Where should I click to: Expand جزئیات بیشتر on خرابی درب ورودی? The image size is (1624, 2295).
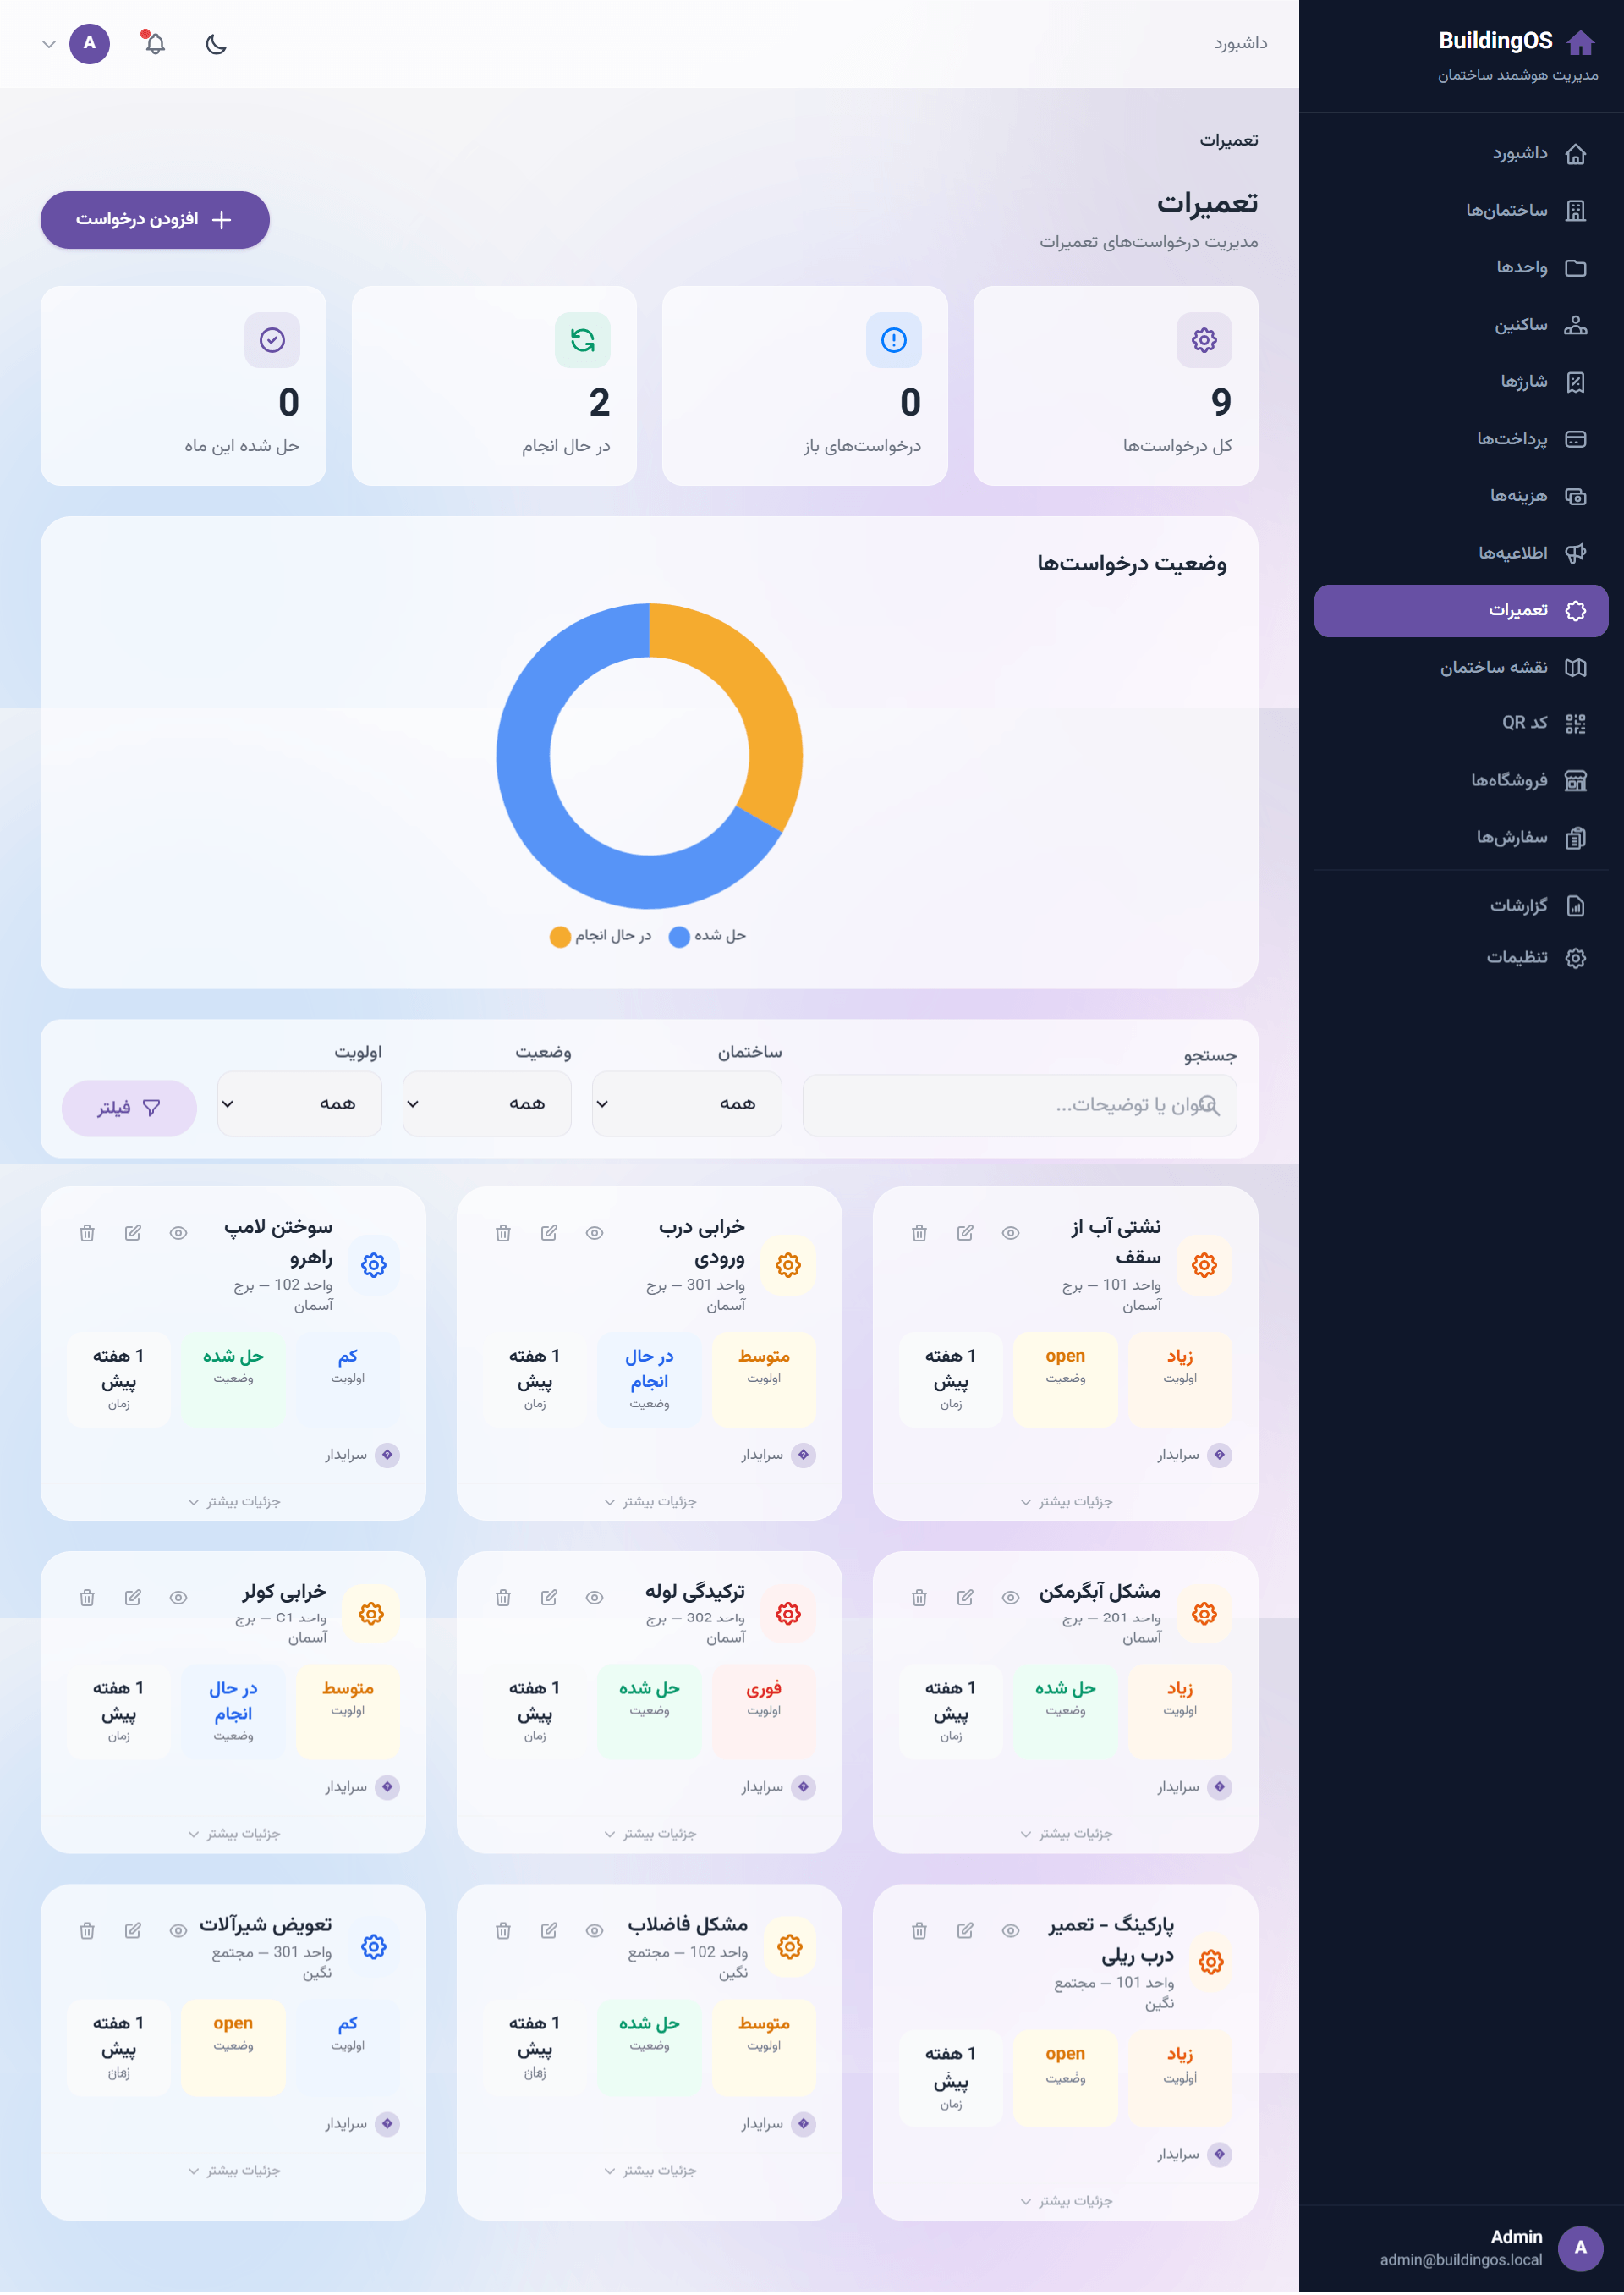pos(650,1503)
